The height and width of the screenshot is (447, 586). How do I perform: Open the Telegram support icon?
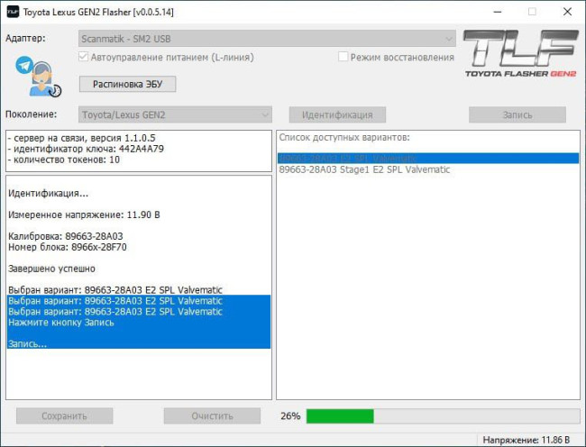click(x=38, y=77)
